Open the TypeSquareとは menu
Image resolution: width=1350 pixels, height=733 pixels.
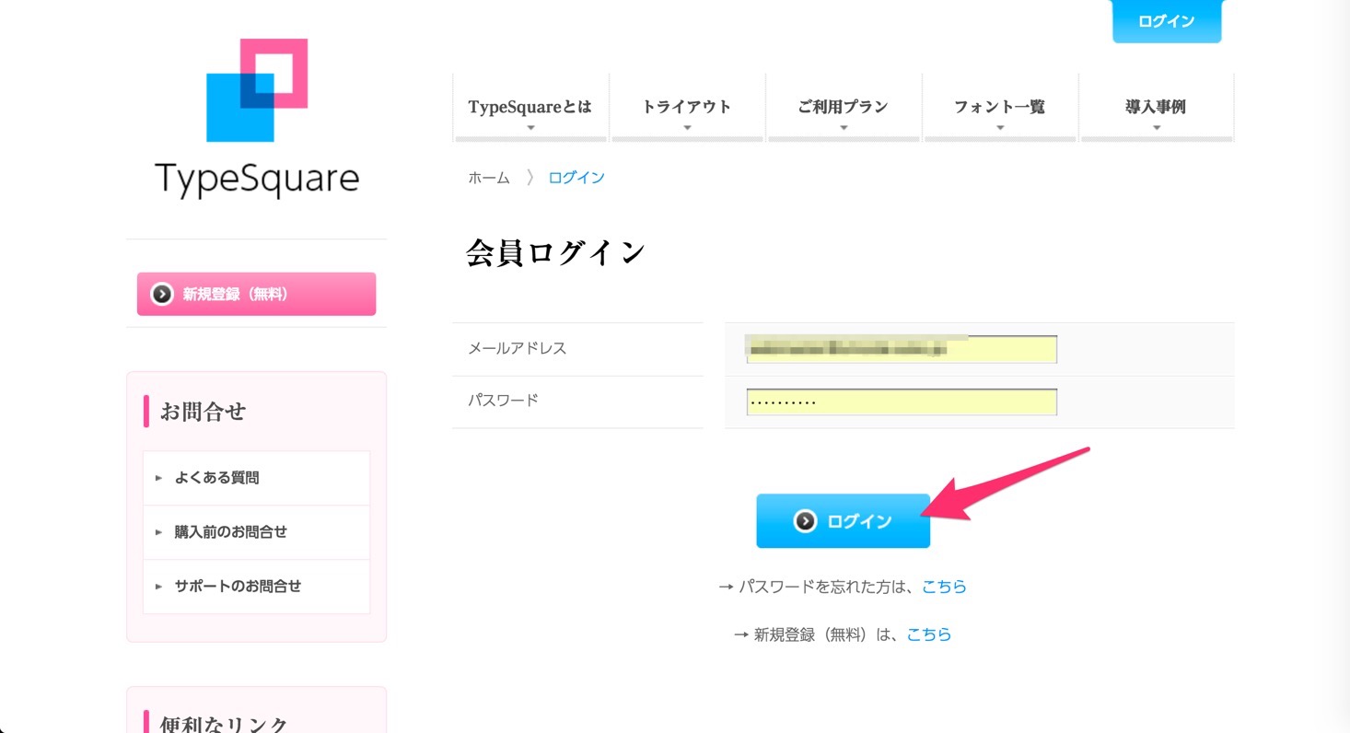point(530,108)
